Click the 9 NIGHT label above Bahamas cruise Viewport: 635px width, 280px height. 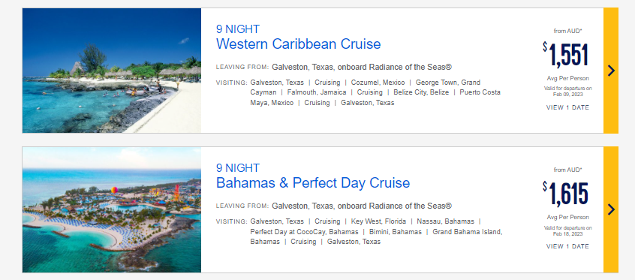pyautogui.click(x=238, y=167)
